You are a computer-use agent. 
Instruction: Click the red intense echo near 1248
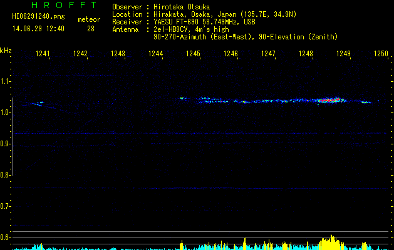coord(332,100)
